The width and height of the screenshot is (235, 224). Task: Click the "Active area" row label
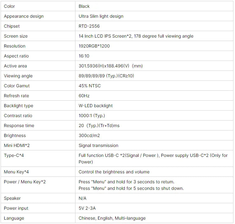pyautogui.click(x=15, y=66)
